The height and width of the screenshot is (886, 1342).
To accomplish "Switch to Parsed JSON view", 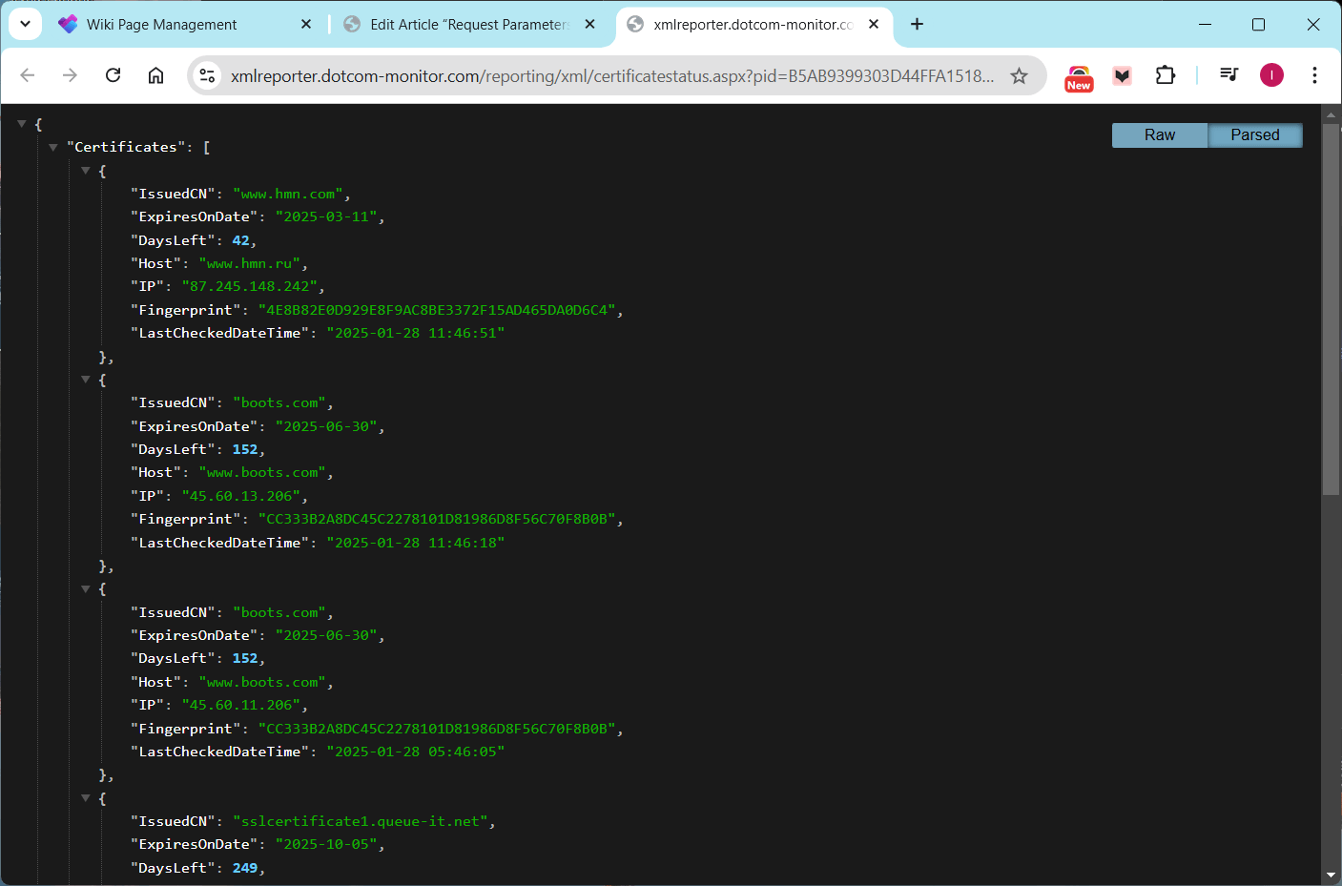I will [1255, 135].
